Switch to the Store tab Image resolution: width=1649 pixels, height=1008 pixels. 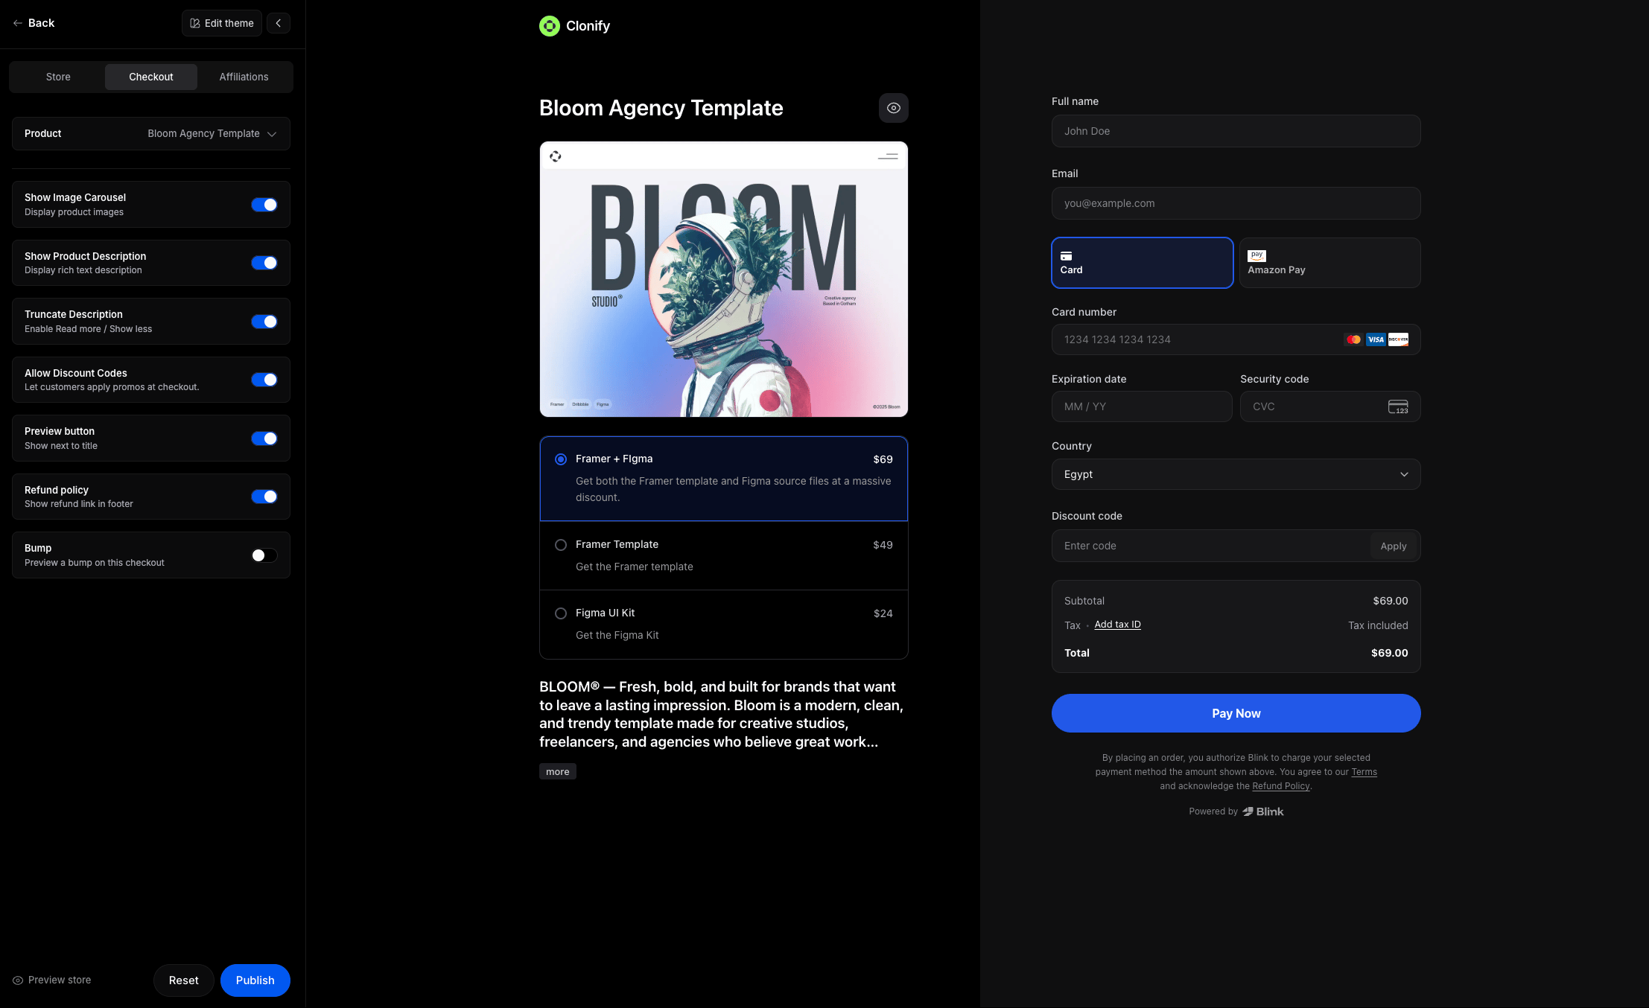58,77
